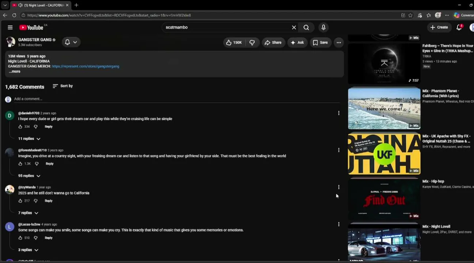Play the Phantom Planet California mix thumbnail

point(384,108)
